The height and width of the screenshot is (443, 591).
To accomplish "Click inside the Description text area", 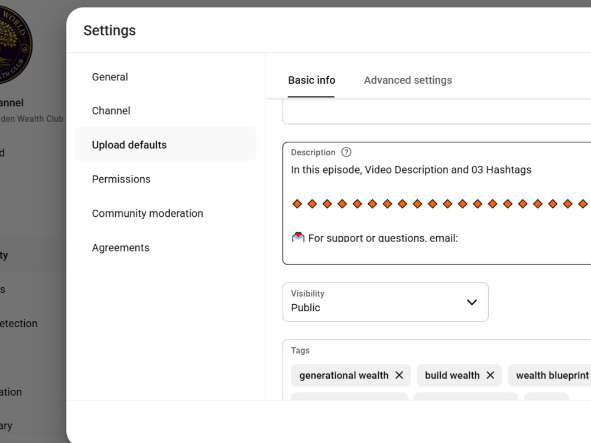I will (x=437, y=203).
